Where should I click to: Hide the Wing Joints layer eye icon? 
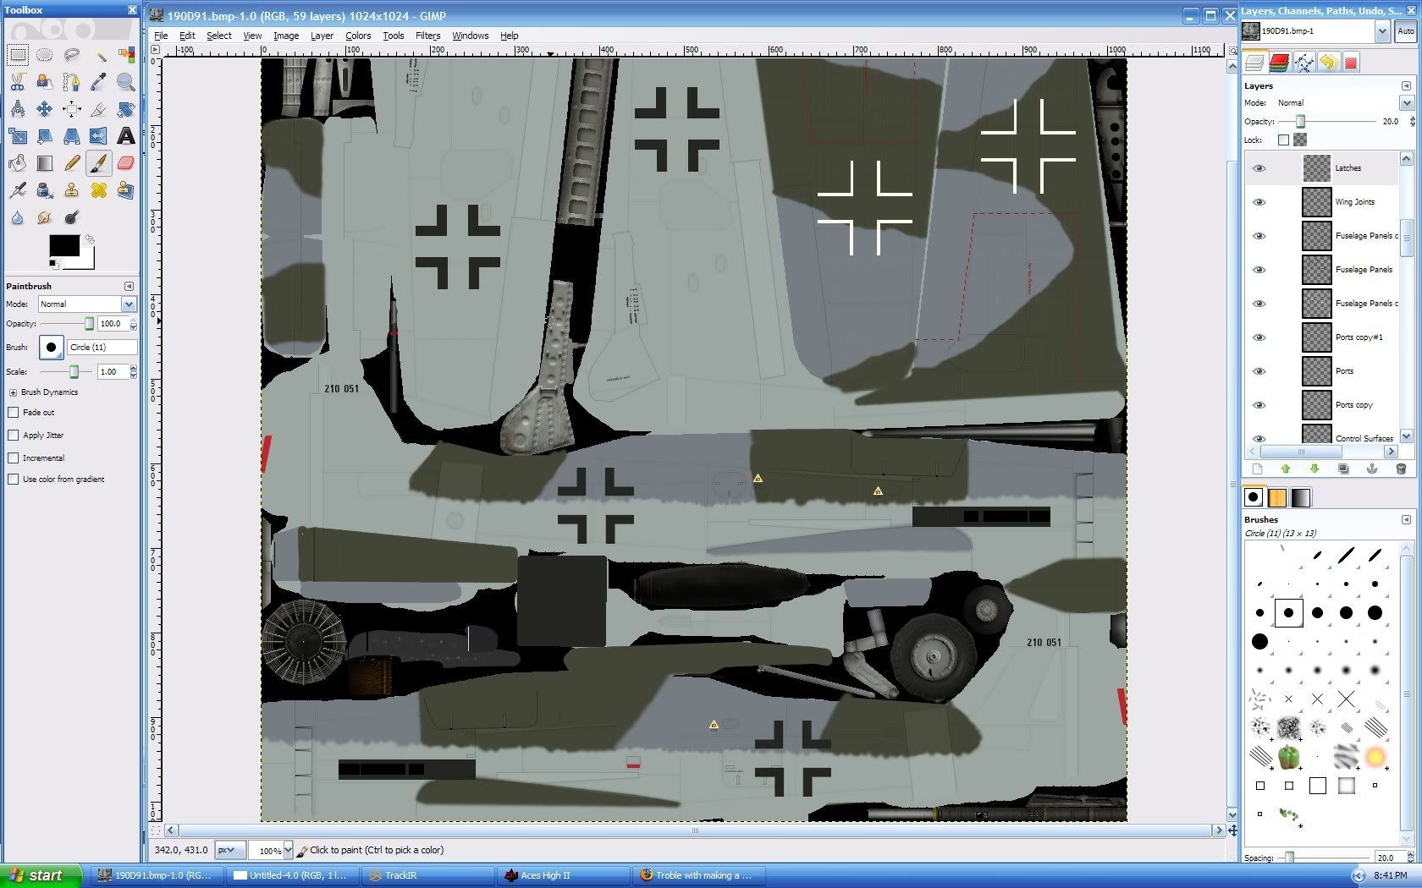click(1259, 202)
